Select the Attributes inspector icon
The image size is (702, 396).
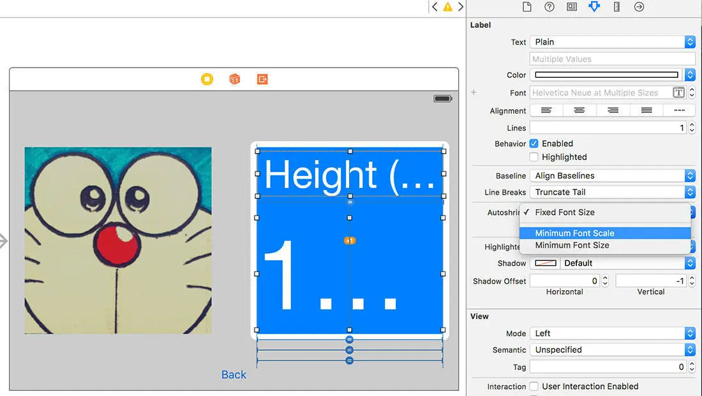coord(594,7)
